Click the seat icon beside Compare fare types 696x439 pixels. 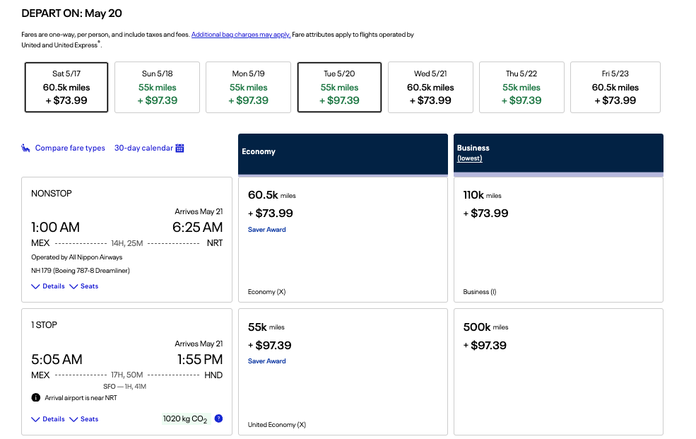point(25,148)
